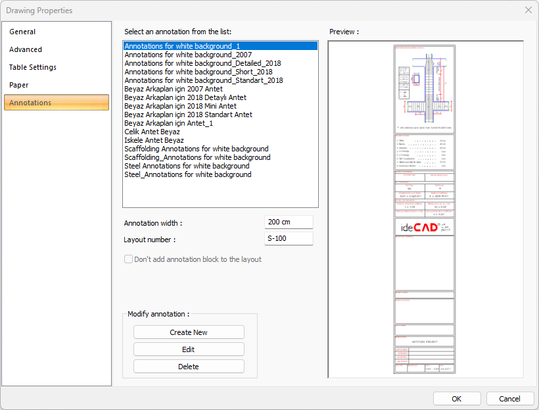Click the Edit annotation button

pyautogui.click(x=189, y=349)
